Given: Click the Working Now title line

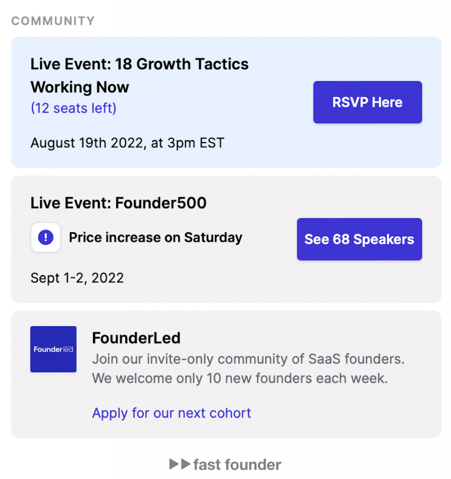Looking at the screenshot, I should [80, 87].
